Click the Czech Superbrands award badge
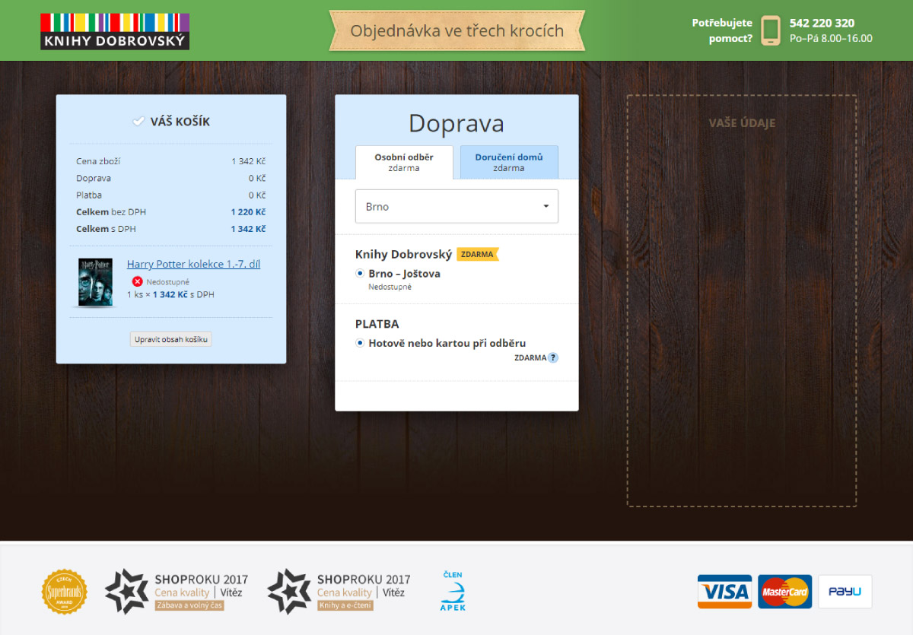 tap(64, 592)
